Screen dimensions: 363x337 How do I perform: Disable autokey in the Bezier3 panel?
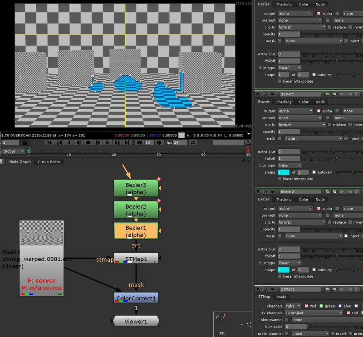pyautogui.click(x=314, y=270)
